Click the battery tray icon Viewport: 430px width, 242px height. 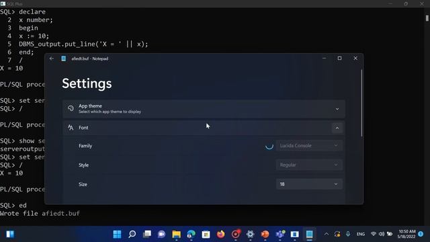click(x=390, y=234)
